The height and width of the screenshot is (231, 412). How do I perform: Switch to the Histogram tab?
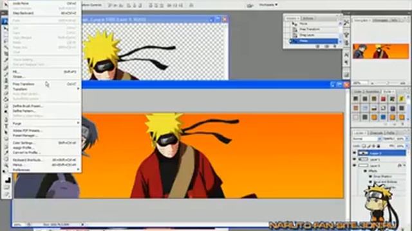(x=380, y=20)
